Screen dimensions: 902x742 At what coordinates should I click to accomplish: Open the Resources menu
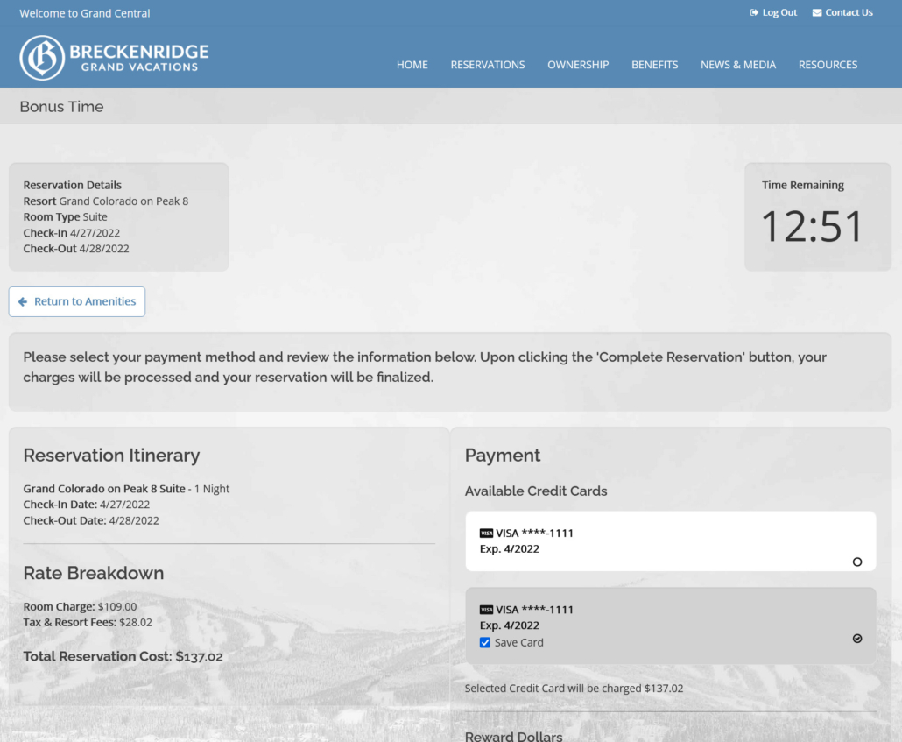(x=828, y=65)
